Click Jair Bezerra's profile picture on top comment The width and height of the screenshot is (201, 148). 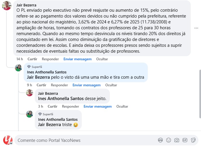point(6,5)
